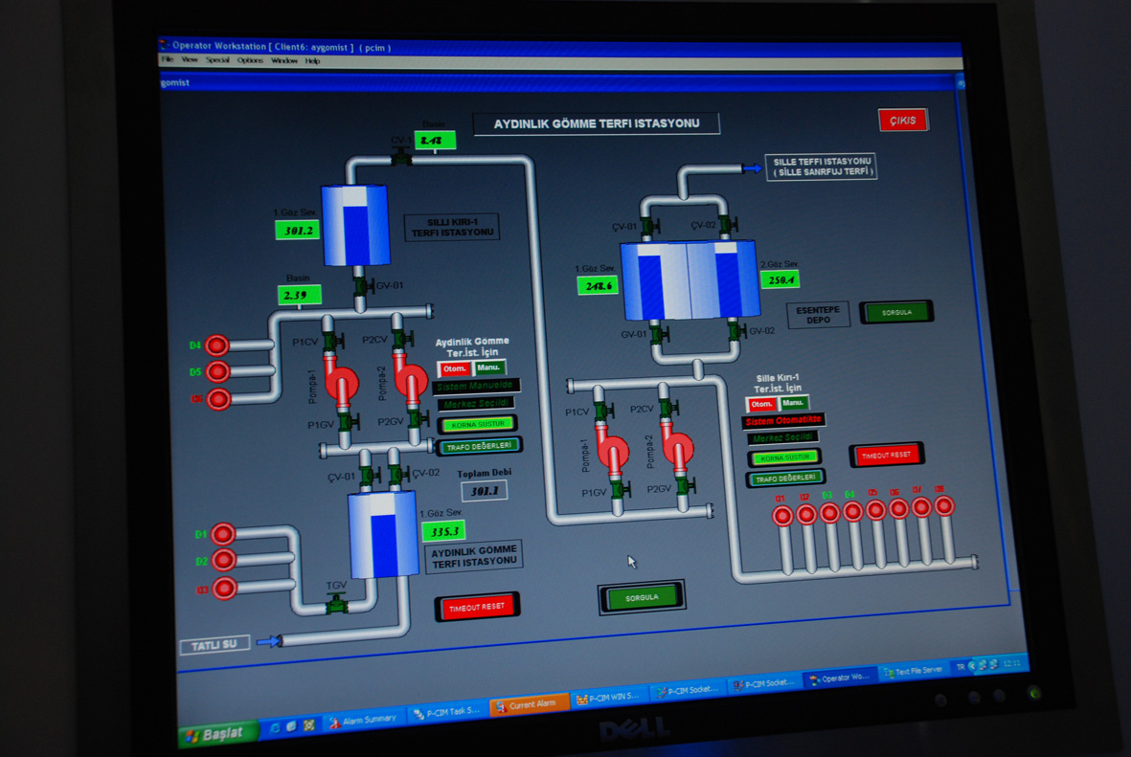
Task: Click the TIMEOUT RESET button below Aydinlik Gömme tank
Action: point(477,608)
